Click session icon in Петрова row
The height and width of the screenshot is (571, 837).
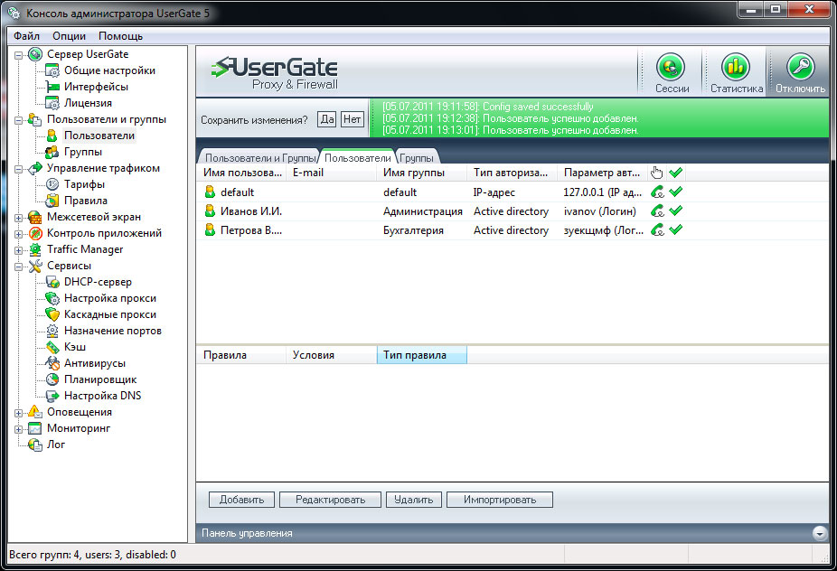(658, 230)
